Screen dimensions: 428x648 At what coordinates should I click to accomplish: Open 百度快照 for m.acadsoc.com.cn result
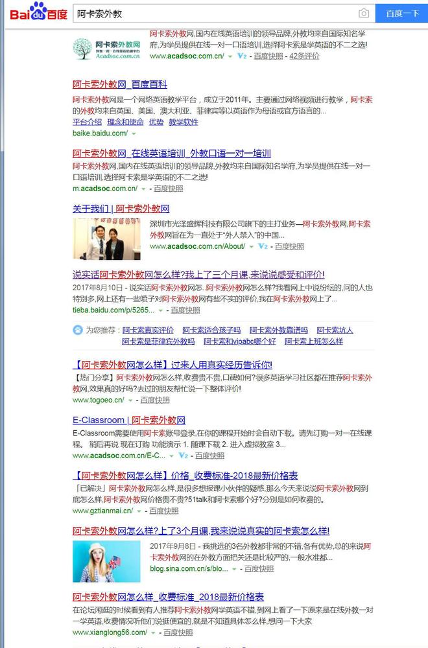pos(169,189)
